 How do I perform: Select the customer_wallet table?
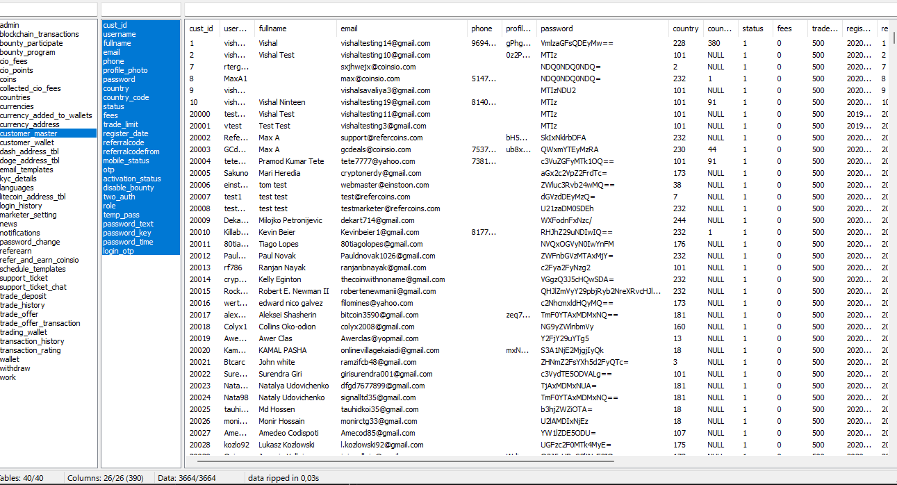point(27,142)
